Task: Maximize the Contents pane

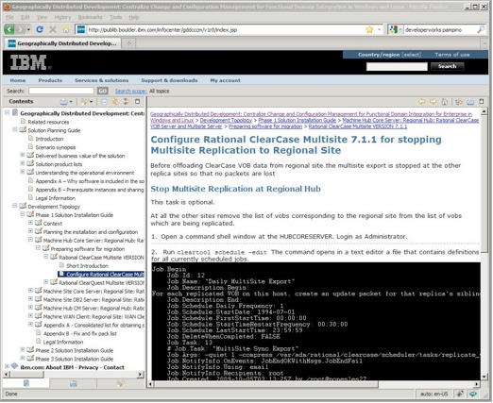Action: 137,101
